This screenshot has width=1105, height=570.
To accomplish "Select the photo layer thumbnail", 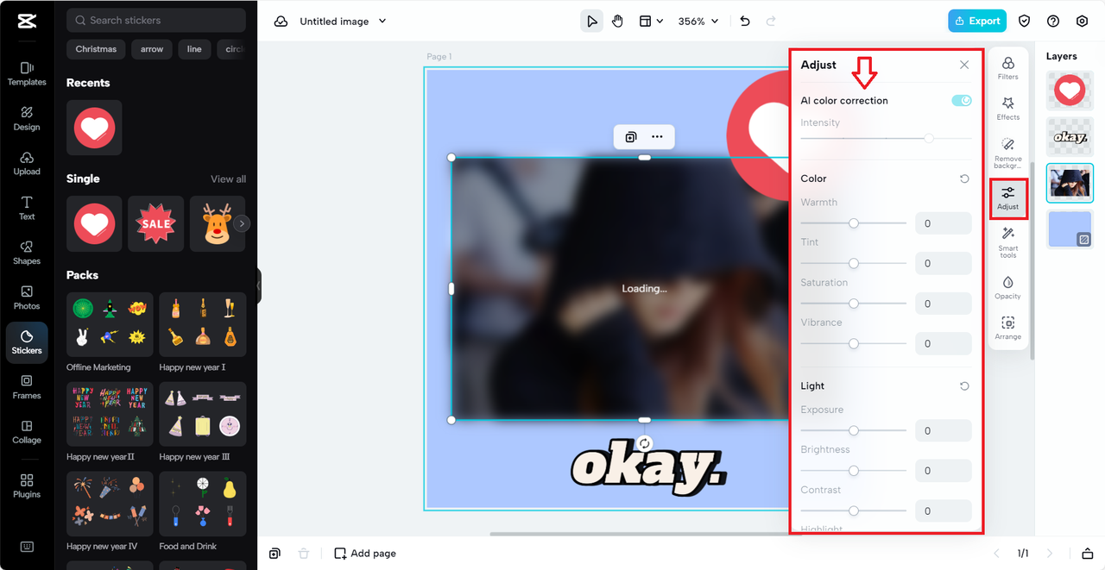I will [1070, 183].
